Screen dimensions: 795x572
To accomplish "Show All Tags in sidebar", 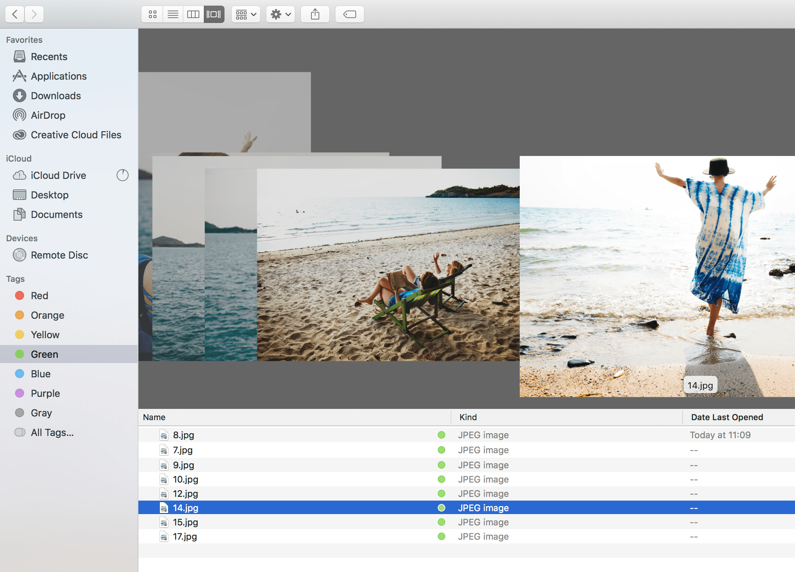I will click(x=52, y=433).
